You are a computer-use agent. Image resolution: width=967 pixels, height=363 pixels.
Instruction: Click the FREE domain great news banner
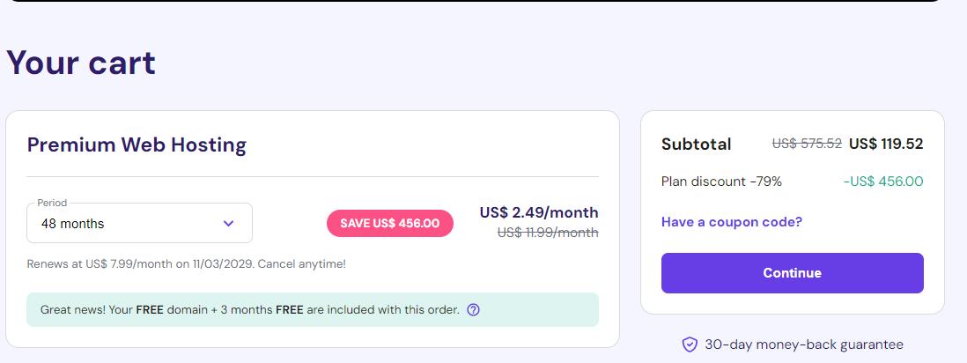click(x=313, y=310)
